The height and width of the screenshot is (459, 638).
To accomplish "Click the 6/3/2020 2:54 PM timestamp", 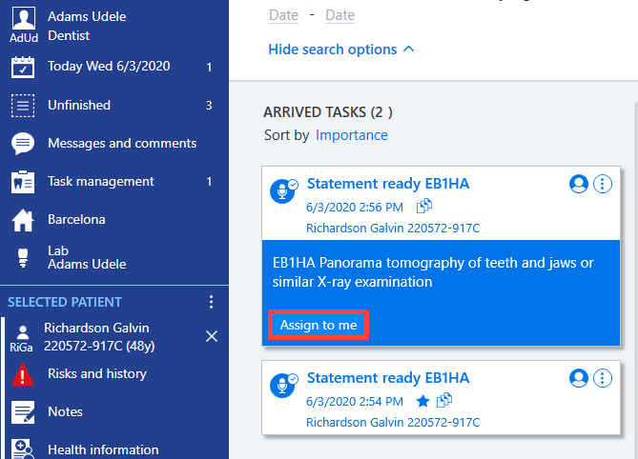I will (x=355, y=401).
